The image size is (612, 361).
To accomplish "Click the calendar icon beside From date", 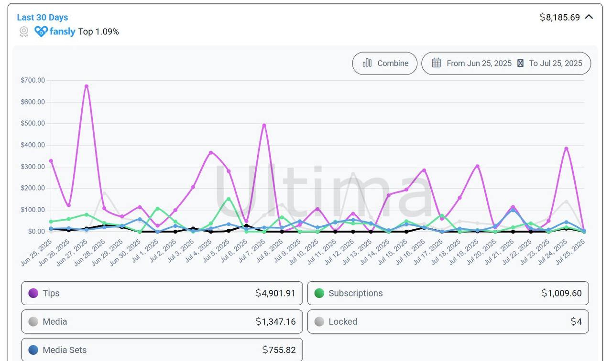I will (436, 63).
